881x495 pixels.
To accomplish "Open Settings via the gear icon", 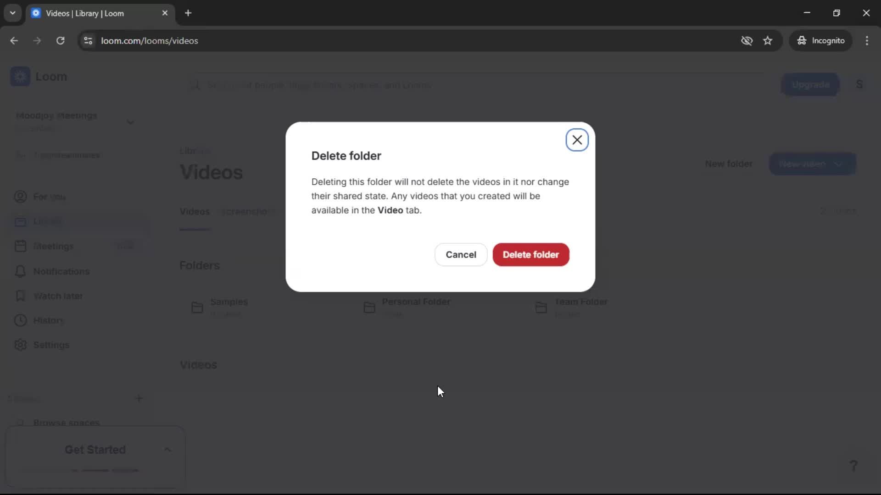I will tap(20, 345).
